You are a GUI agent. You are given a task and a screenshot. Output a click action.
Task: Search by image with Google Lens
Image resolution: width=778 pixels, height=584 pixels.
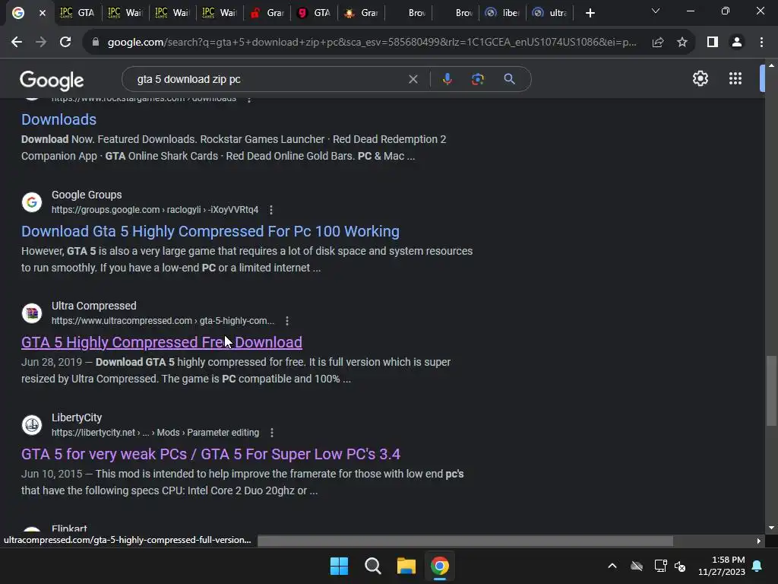pyautogui.click(x=477, y=79)
